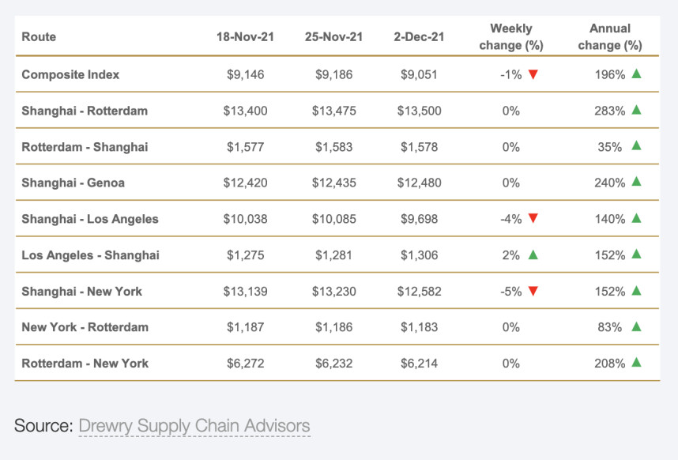
Task: Click the Weekly change (%) header
Action: click(511, 37)
